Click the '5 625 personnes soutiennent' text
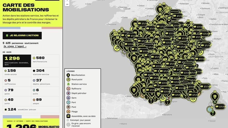Screen dimensions: 228x128 21,43
